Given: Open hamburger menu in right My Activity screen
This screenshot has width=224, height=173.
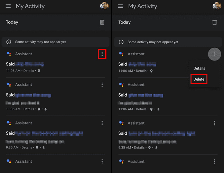Looking at the screenshot, I should click(x=121, y=6).
